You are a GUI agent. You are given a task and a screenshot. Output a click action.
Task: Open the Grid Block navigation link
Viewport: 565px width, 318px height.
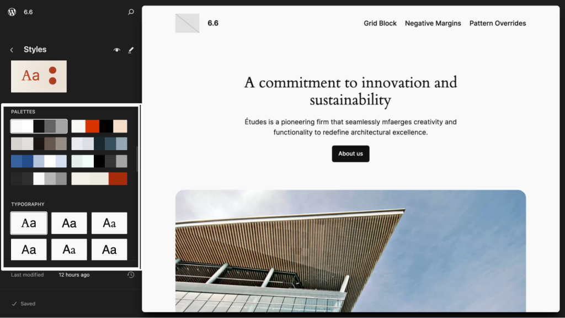pos(380,23)
